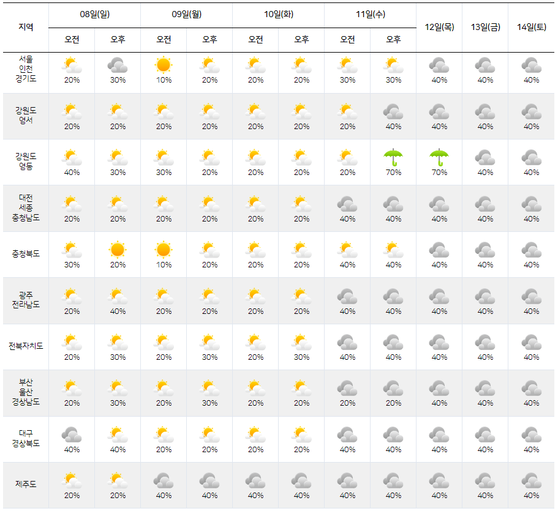The image size is (558, 514).
Task: Click the cloudy icon for 대전 세종 11일 오전
Action: (347, 204)
